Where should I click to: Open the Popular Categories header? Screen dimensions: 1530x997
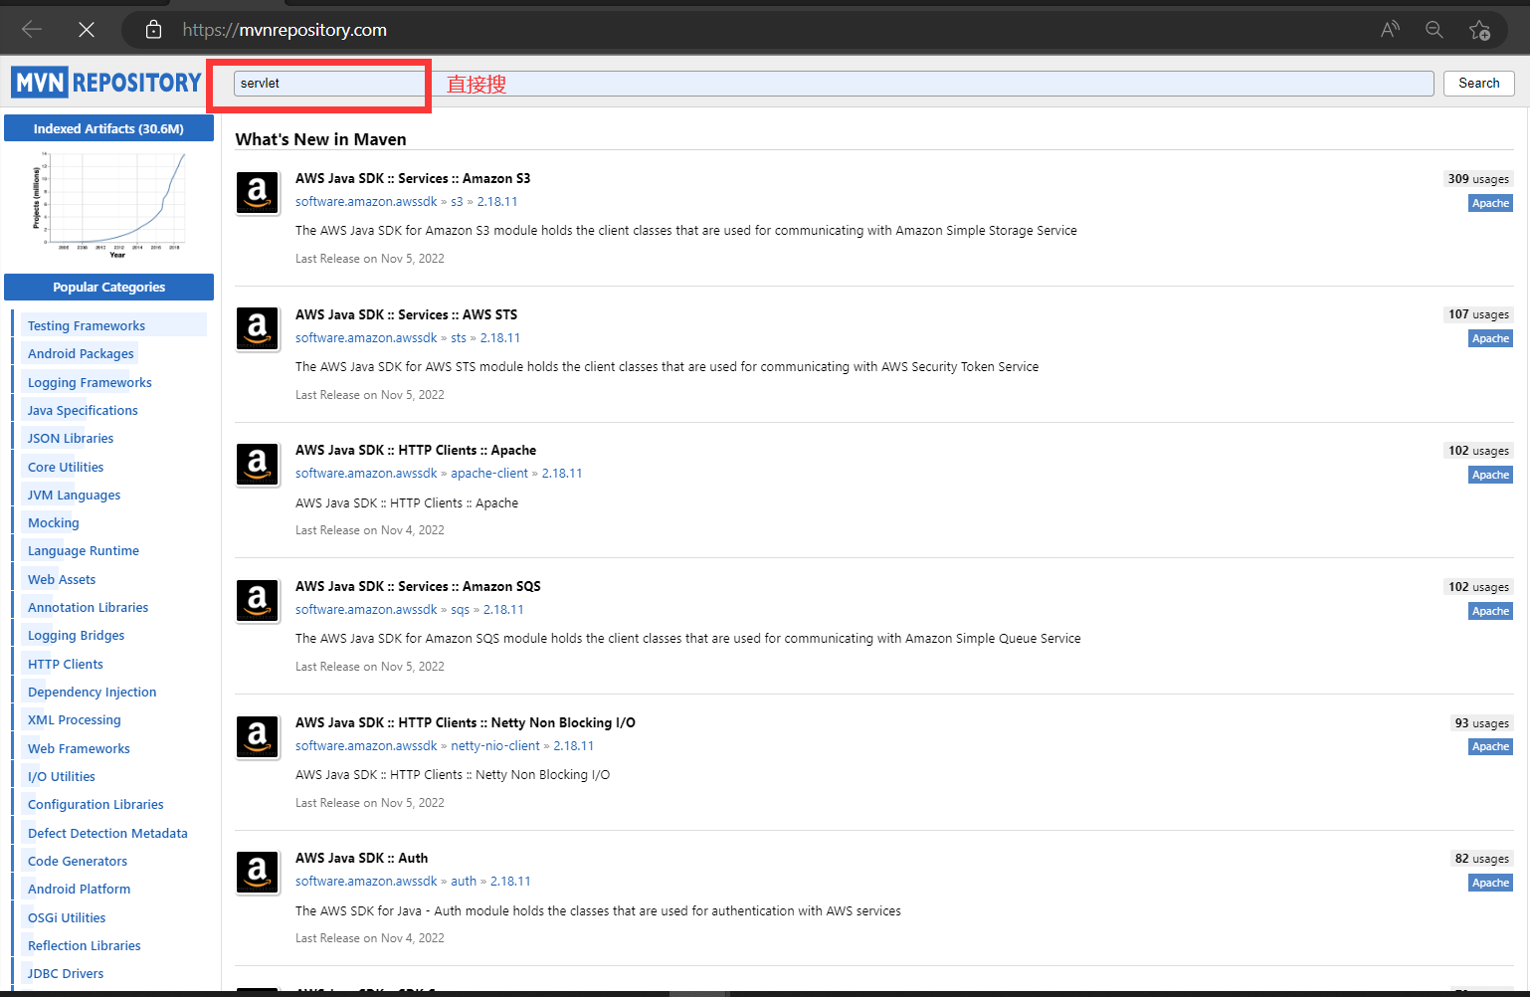[x=108, y=287]
